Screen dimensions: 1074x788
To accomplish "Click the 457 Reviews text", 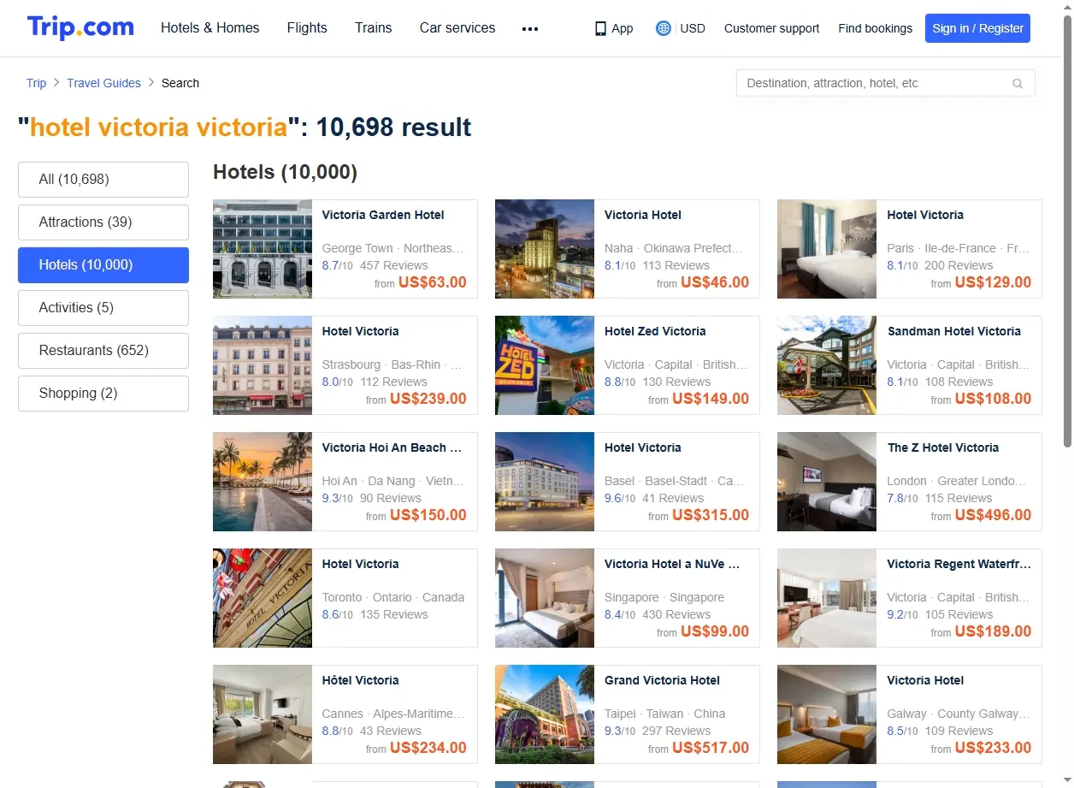I will click(x=394, y=265).
